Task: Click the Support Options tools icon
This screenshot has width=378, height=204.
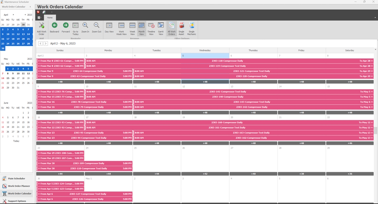Action: click(x=4, y=201)
